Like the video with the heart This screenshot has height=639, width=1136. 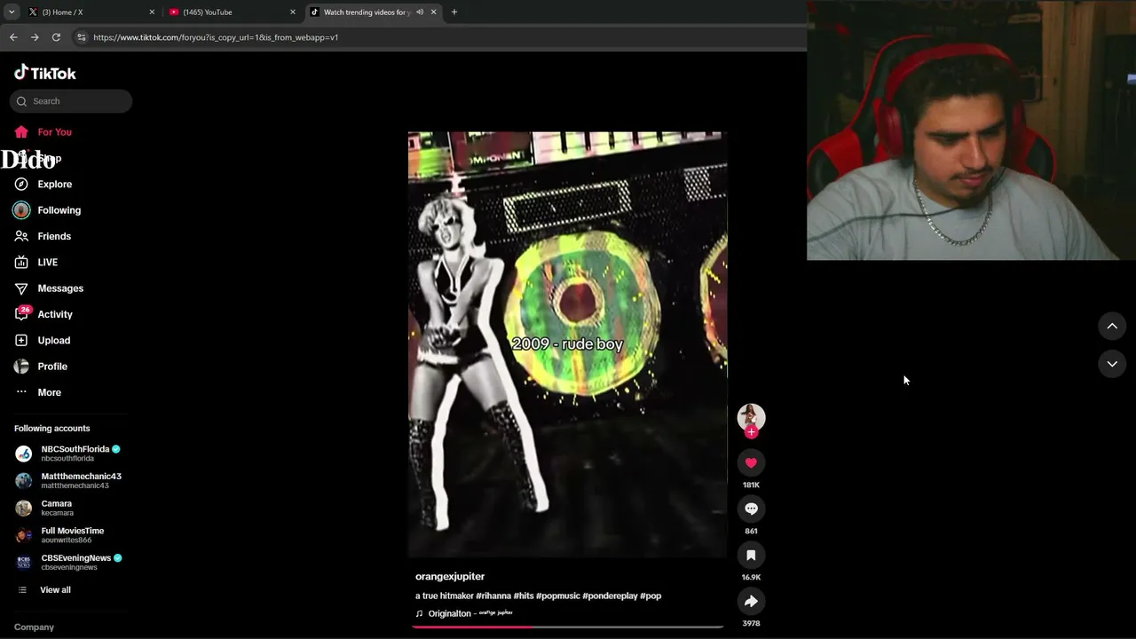(751, 462)
